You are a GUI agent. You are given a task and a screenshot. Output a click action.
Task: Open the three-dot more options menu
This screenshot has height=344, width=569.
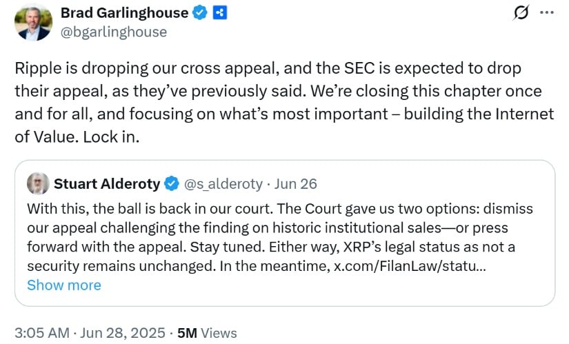pos(547,12)
